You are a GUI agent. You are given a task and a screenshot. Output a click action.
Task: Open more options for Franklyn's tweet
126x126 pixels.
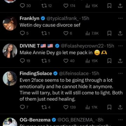[120, 18]
